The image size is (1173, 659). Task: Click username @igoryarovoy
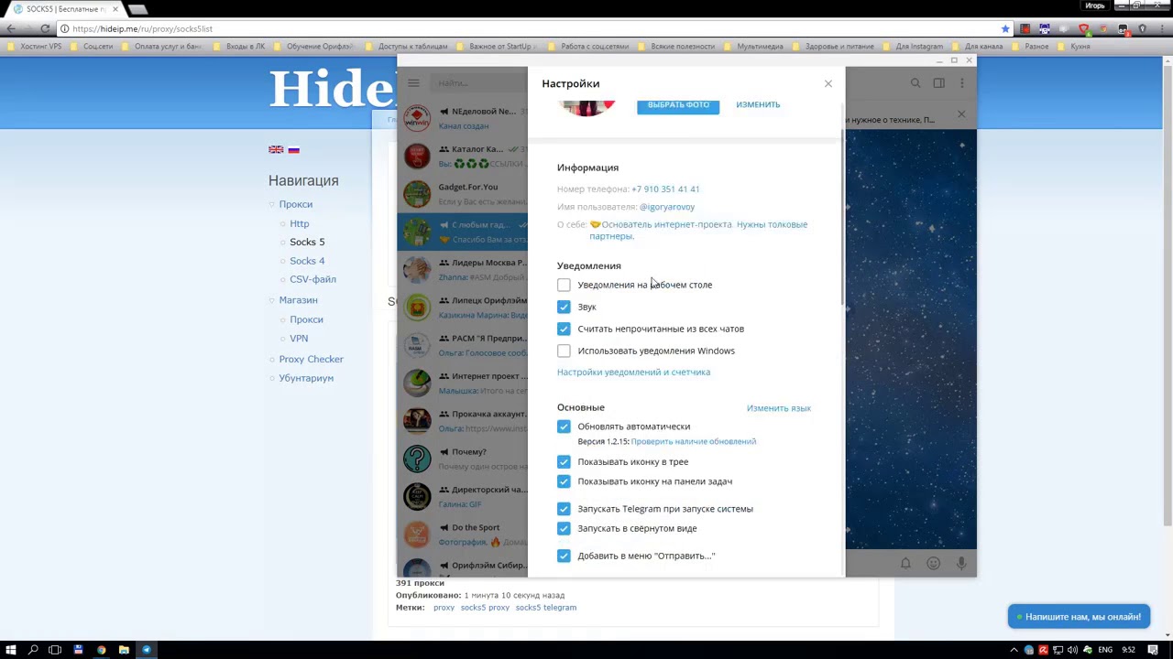pyautogui.click(x=667, y=207)
